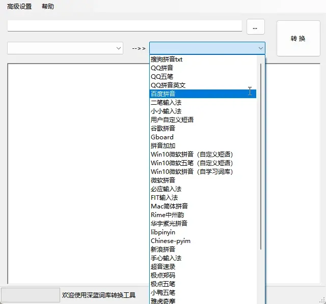326x304 pixels.
Task: Open the 高级设置 menu
Action: coord(19,7)
